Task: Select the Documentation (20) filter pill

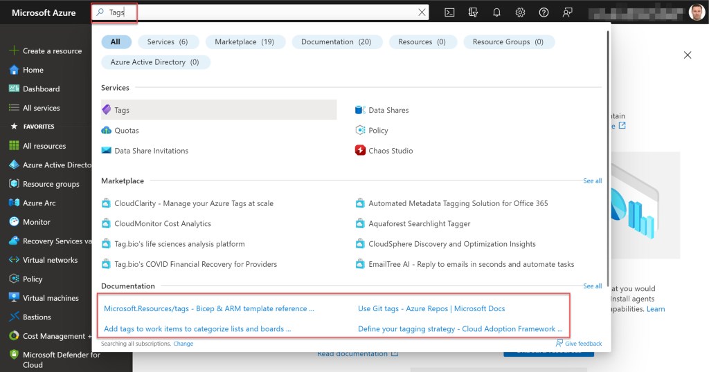Action: (x=336, y=42)
